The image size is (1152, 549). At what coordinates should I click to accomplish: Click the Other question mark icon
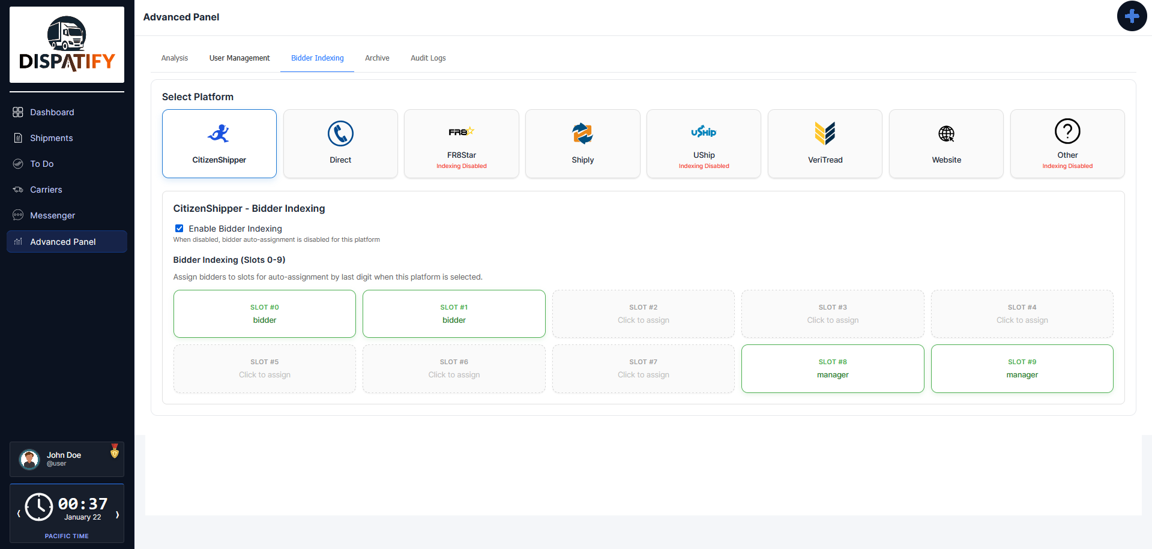[x=1067, y=131]
